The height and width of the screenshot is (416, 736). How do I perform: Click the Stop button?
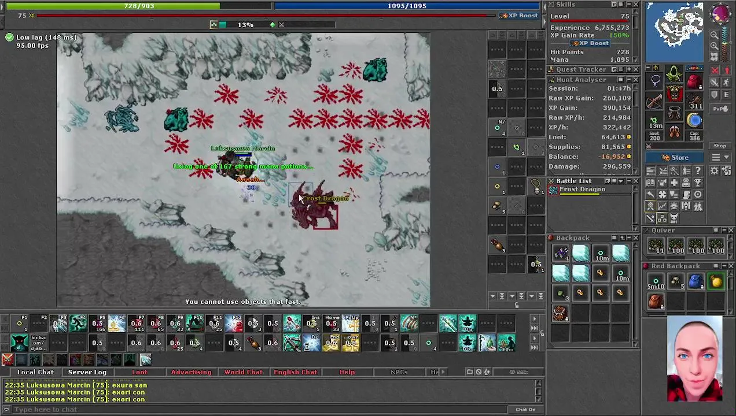720,146
